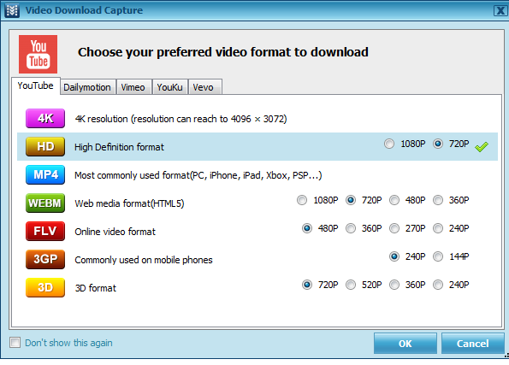The height and width of the screenshot is (365, 509).
Task: Select 144P for 3GP format
Action: (438, 256)
